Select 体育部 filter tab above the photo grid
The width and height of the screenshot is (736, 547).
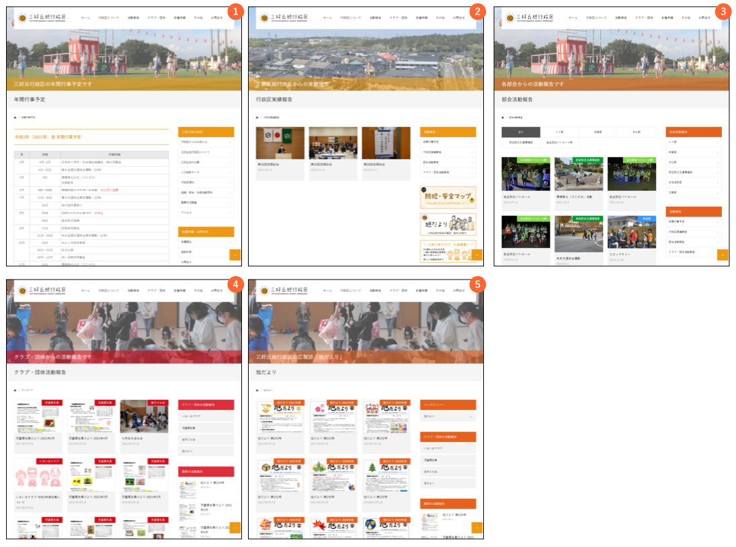coord(598,132)
